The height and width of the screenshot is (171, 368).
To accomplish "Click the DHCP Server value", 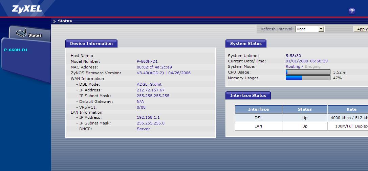I will [x=144, y=129].
